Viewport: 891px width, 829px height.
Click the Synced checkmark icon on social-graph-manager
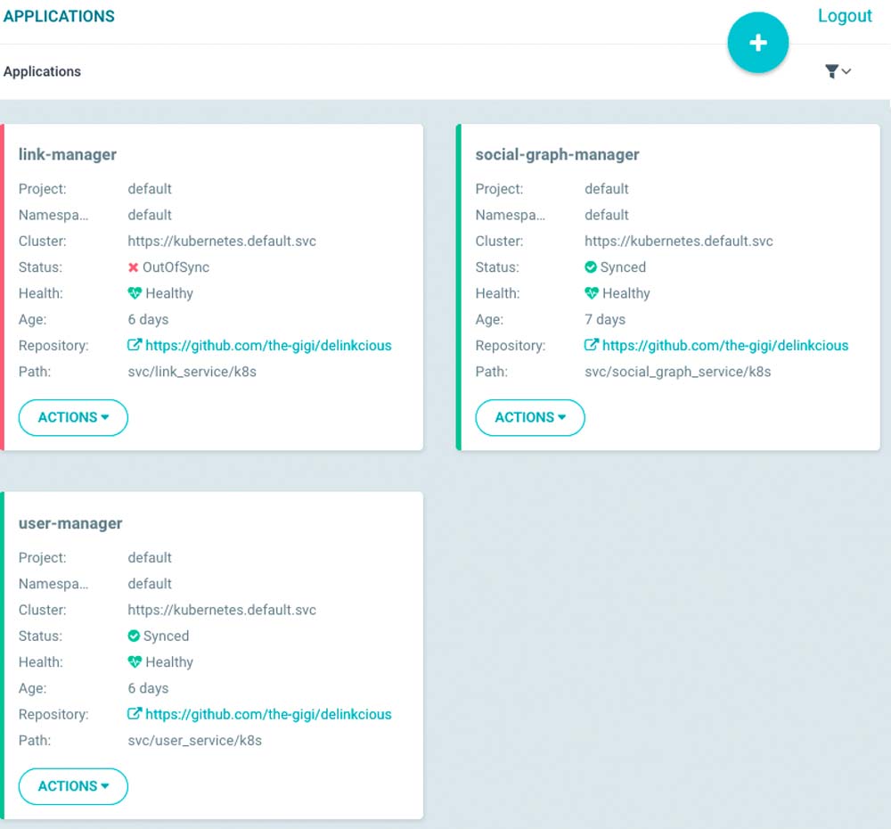pos(591,267)
